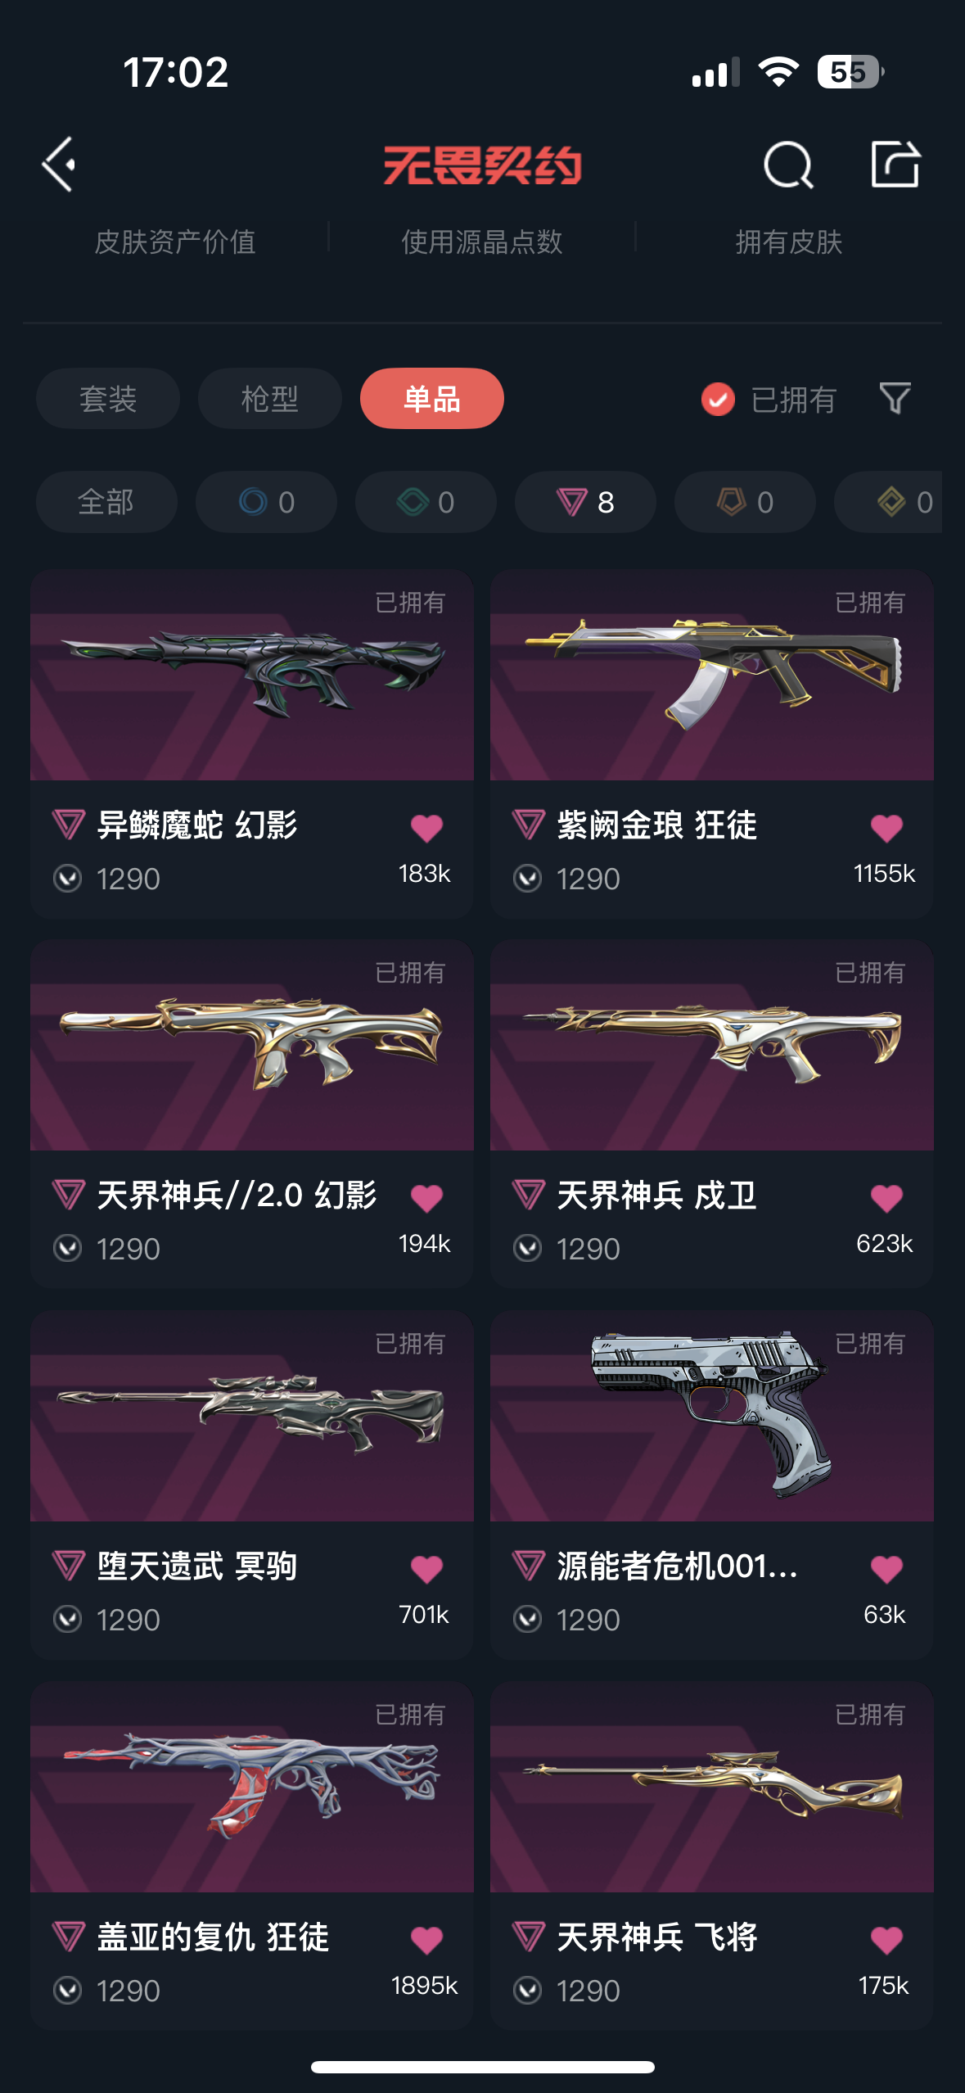Open the funnel filter icon
The height and width of the screenshot is (2093, 965).
(895, 399)
